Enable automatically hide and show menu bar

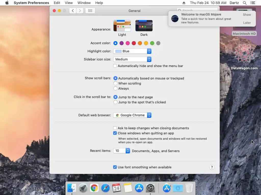(115, 66)
